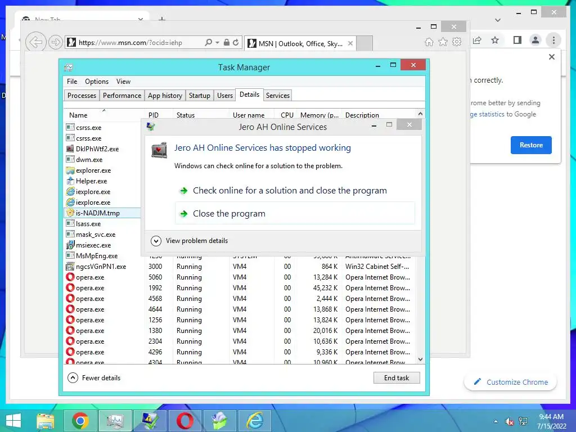
Task: Dismiss the Chrome restore bubble with X
Action: coord(551,57)
